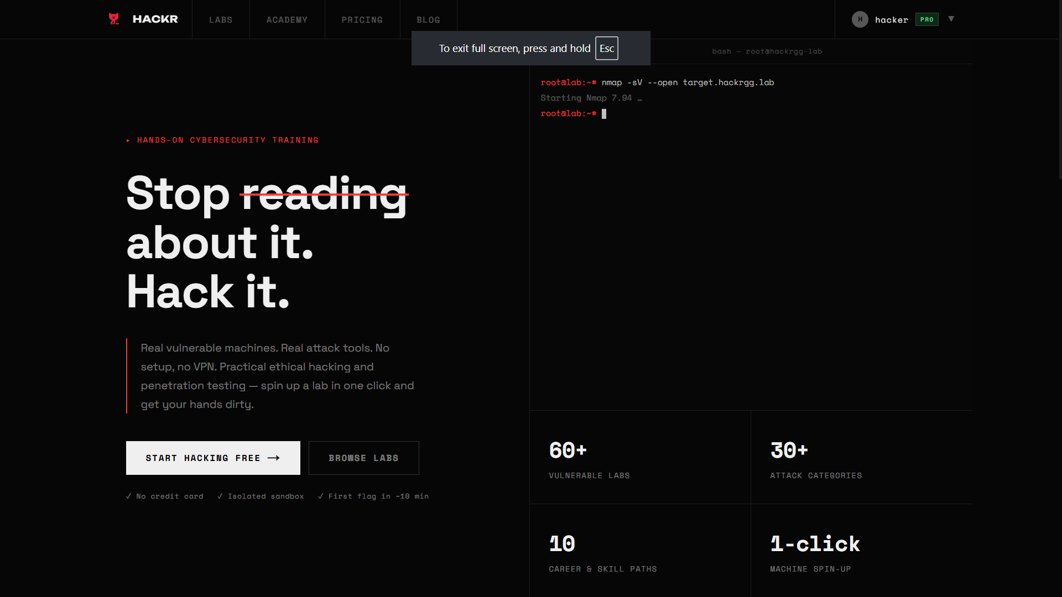The height and width of the screenshot is (597, 1062).
Task: Click the Esc key hint in fullscreen notice
Action: tap(606, 49)
